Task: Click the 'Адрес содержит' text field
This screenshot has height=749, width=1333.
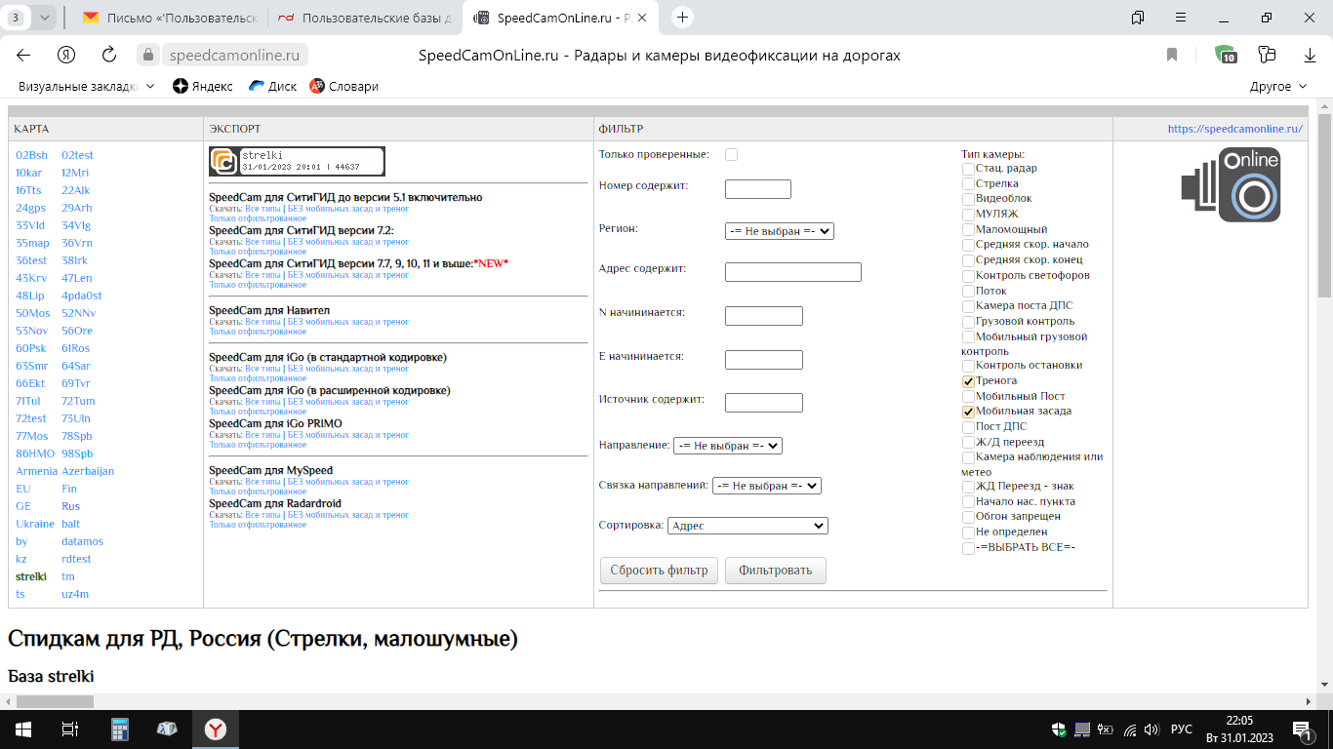Action: pyautogui.click(x=792, y=272)
